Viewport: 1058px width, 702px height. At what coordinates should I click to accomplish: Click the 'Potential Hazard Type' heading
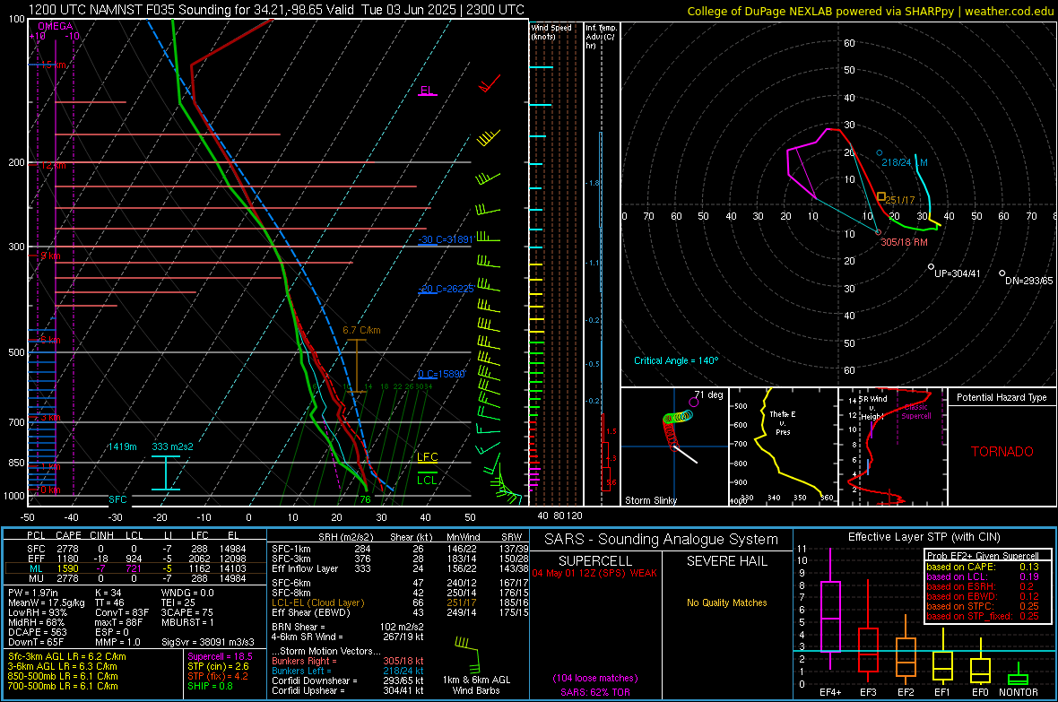point(1002,397)
